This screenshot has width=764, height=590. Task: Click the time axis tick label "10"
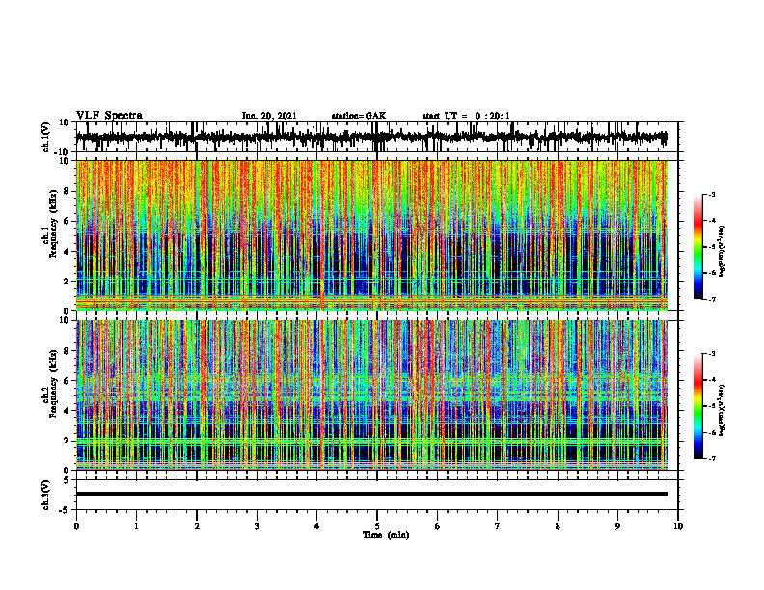coord(678,526)
